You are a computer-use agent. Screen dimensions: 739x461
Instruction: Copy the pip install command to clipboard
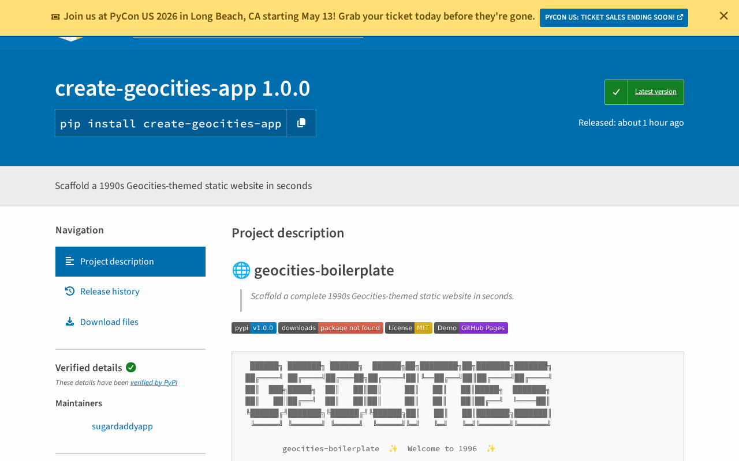pyautogui.click(x=301, y=123)
